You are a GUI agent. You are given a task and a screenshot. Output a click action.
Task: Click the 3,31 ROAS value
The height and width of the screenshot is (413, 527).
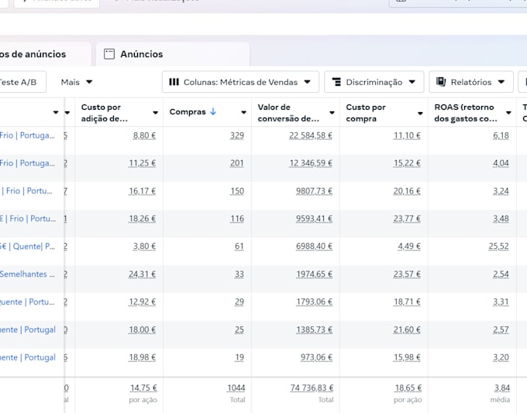coord(501,302)
